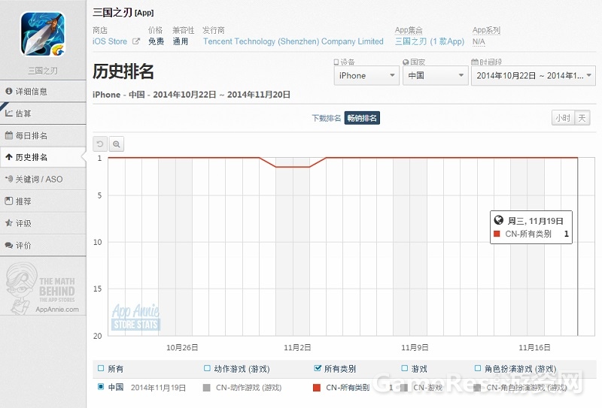Click the bookmark icon beside 推荐
602x408 pixels.
tap(9, 201)
